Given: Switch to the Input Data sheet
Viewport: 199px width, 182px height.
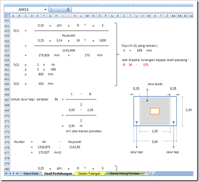Looking at the screenshot, I should 31,173.
